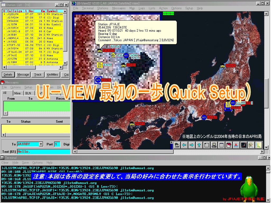This screenshot has height=203, width=271.
Task: Click the JL1ORW label on zoomed map
Action: tap(115, 46)
